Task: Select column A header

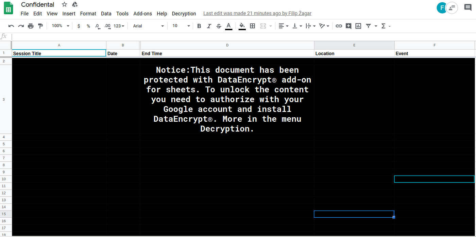Action: pyautogui.click(x=59, y=45)
